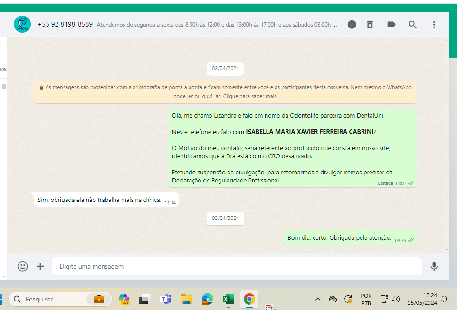Open POR PTB keyboard language selector
Screen dimensions: 457x310
click(x=366, y=299)
